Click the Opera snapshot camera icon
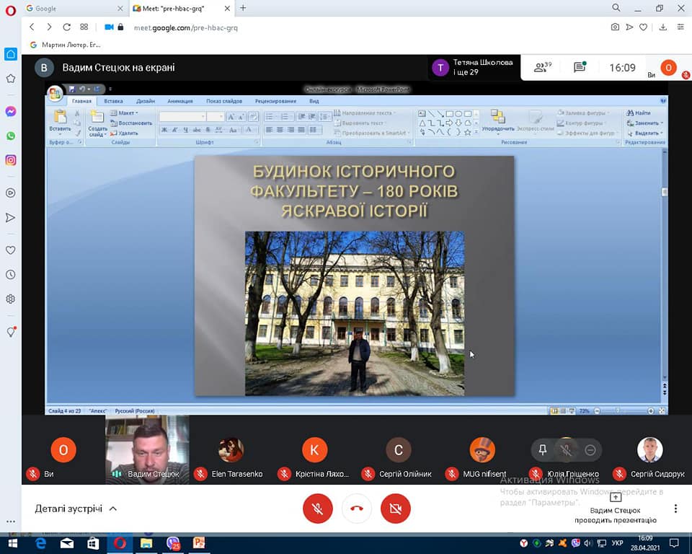Image resolution: width=692 pixels, height=554 pixels. pyautogui.click(x=615, y=27)
